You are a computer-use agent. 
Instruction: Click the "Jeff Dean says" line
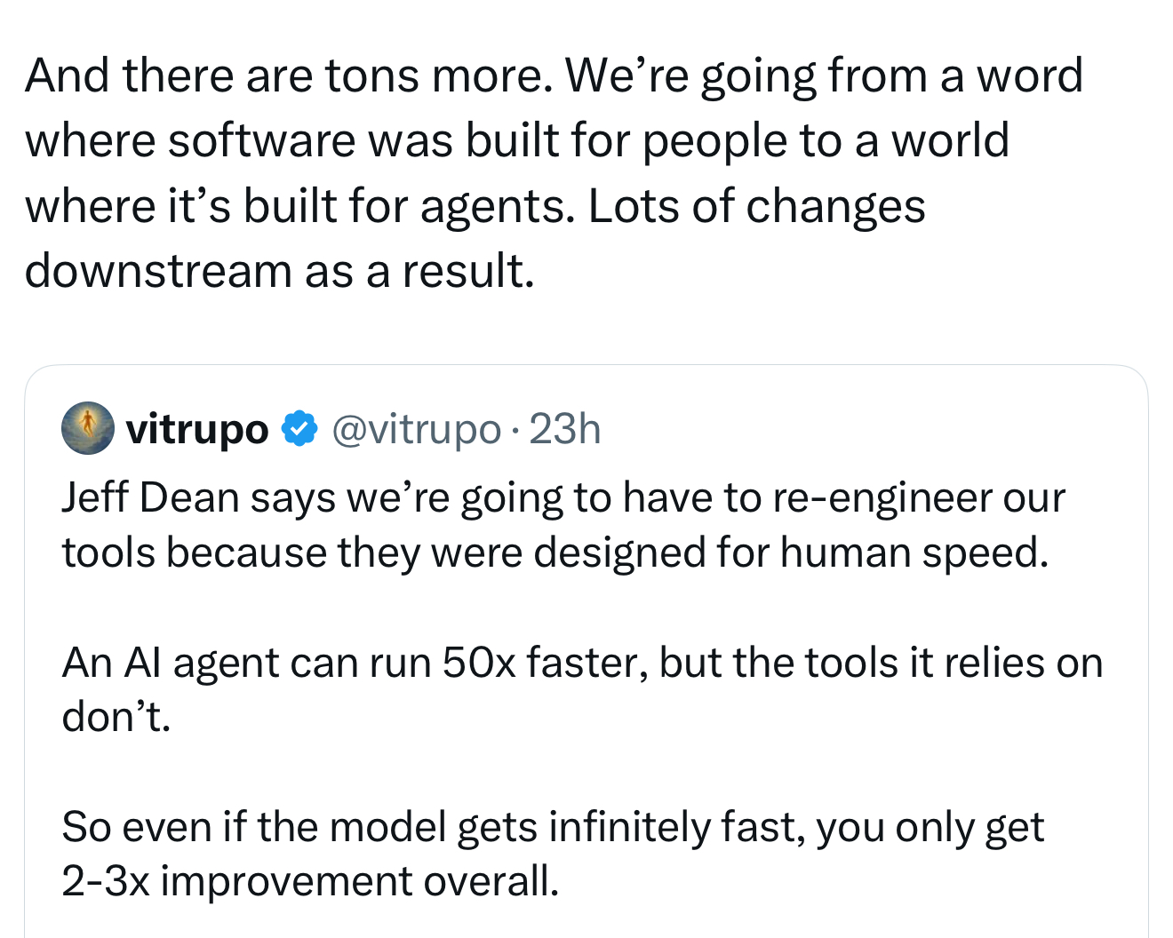(x=562, y=497)
